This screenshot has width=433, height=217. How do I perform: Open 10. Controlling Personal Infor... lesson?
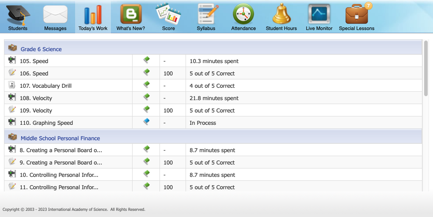(x=59, y=175)
